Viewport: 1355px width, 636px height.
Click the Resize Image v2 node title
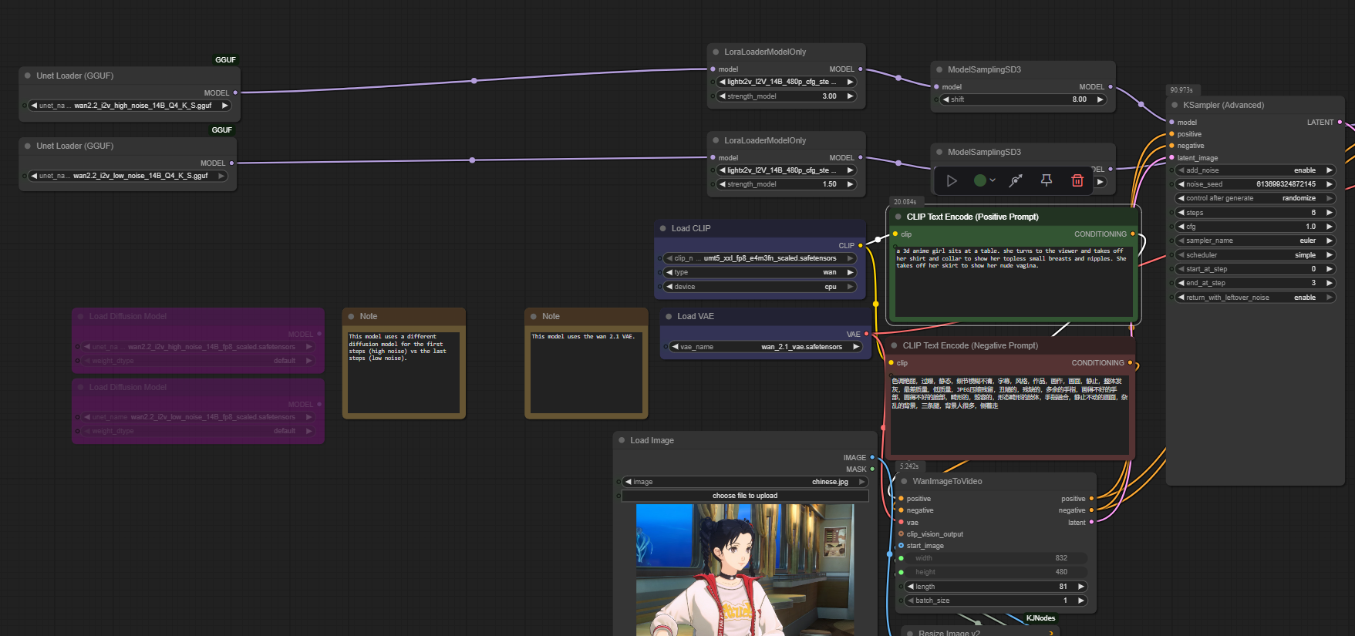click(949, 633)
